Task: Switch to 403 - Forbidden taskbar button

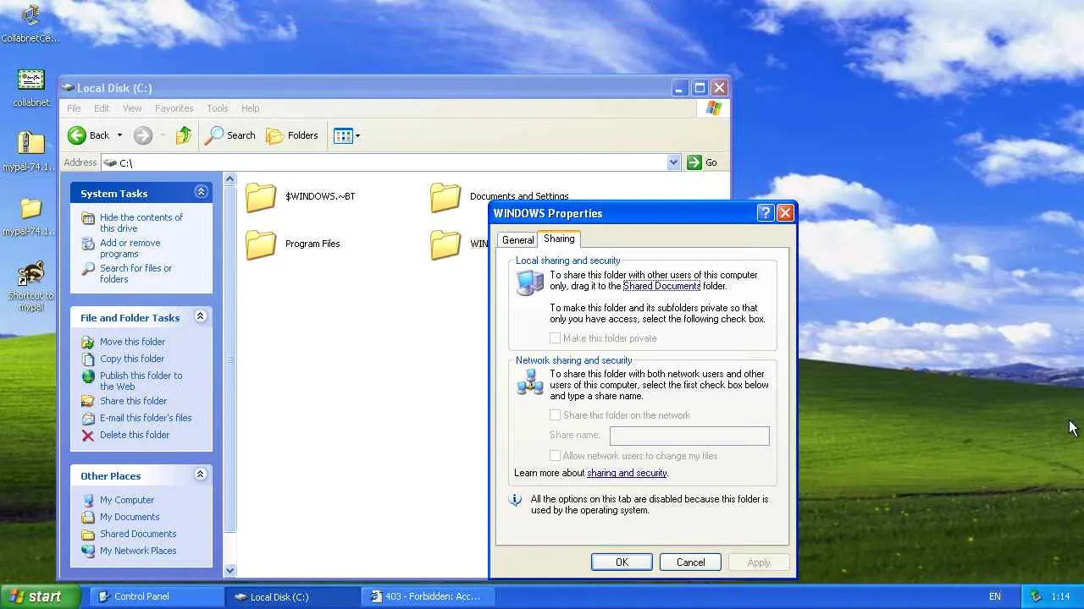Action: (x=429, y=596)
